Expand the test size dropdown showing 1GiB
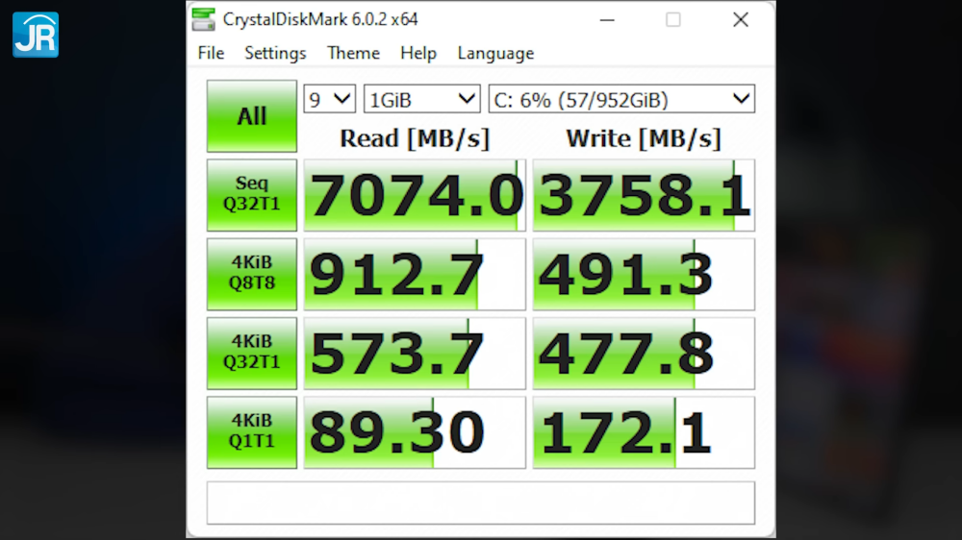This screenshot has width=962, height=540. tap(422, 99)
